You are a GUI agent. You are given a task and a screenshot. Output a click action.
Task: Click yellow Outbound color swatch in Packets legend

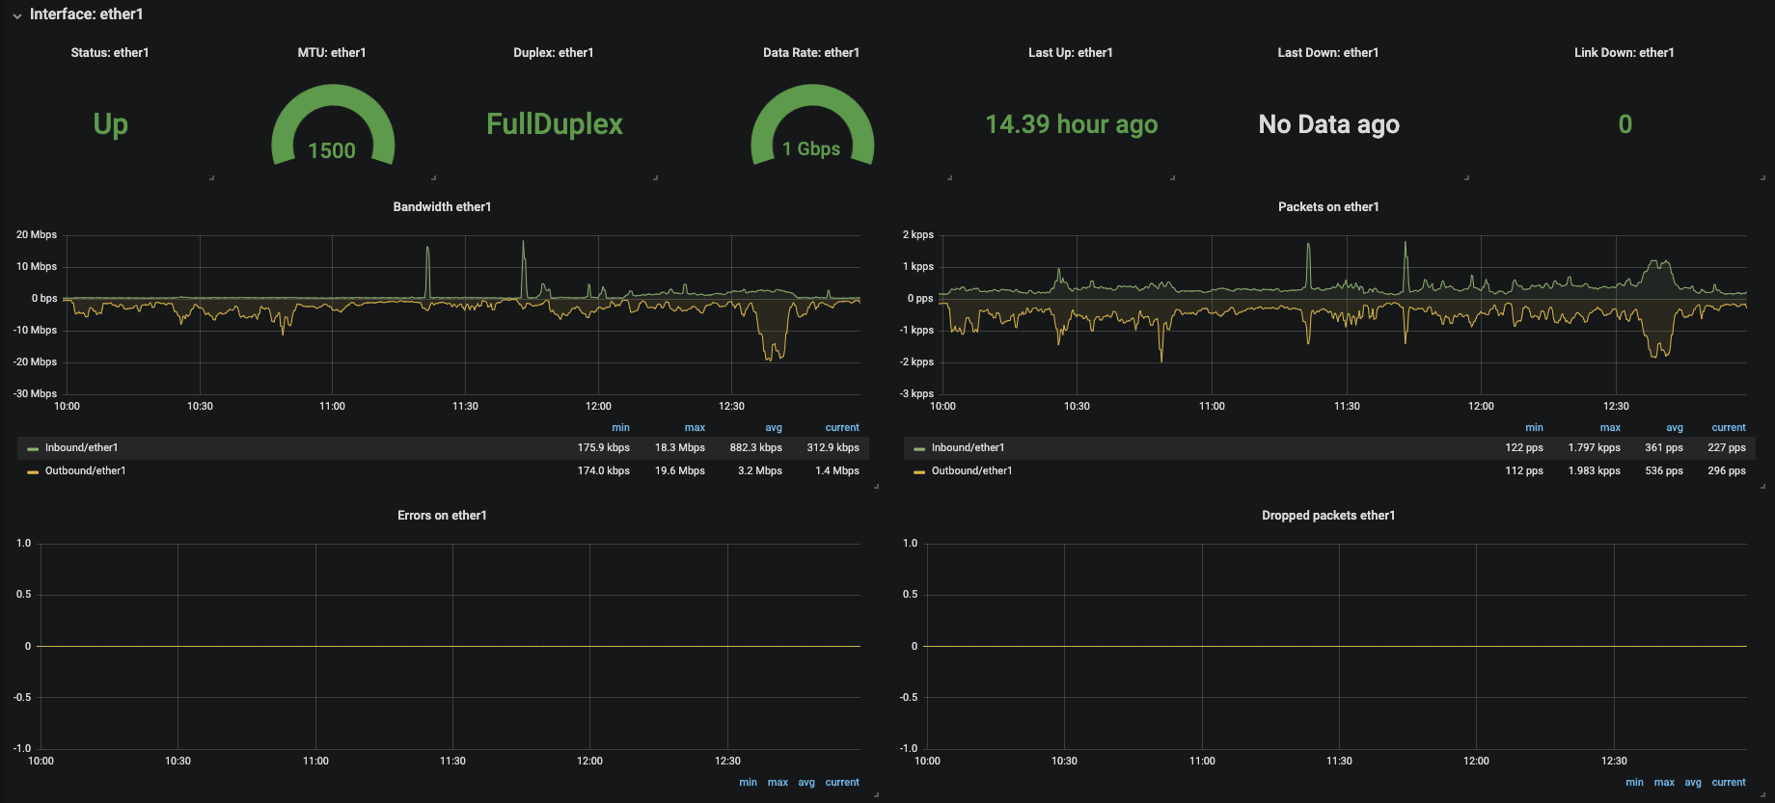click(919, 471)
